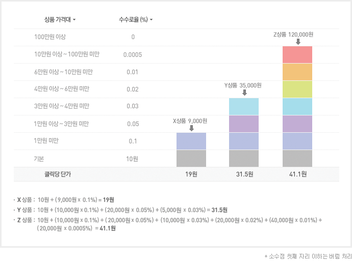Select the '기본' row in the table
Screen dimensions: 352x265
click(x=39, y=159)
